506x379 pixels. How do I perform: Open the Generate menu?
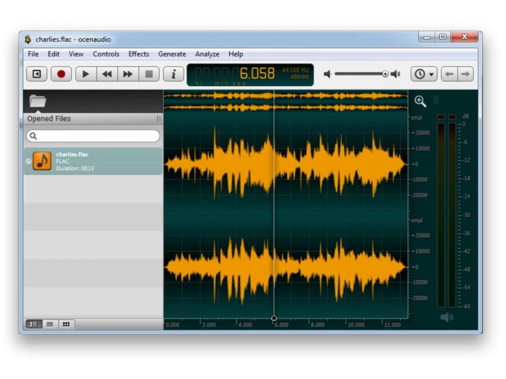pyautogui.click(x=172, y=54)
